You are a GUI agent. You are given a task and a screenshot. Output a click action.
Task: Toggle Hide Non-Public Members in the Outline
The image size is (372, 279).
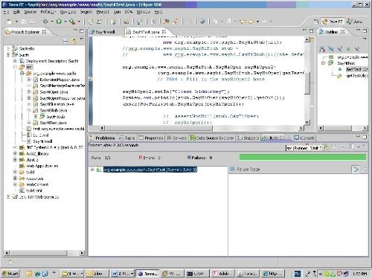click(x=348, y=49)
